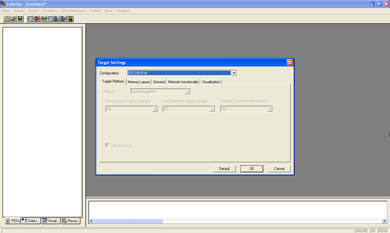Click the red ST stop icon
390x233 pixels.
click(x=36, y=19)
